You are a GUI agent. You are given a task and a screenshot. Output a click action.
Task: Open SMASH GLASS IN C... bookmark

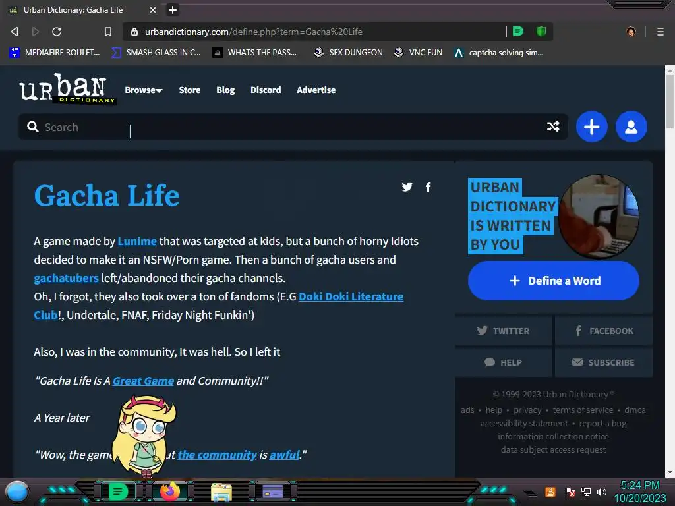click(x=156, y=53)
